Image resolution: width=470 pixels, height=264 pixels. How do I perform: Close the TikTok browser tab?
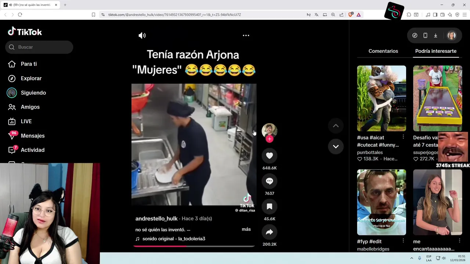coord(56,5)
